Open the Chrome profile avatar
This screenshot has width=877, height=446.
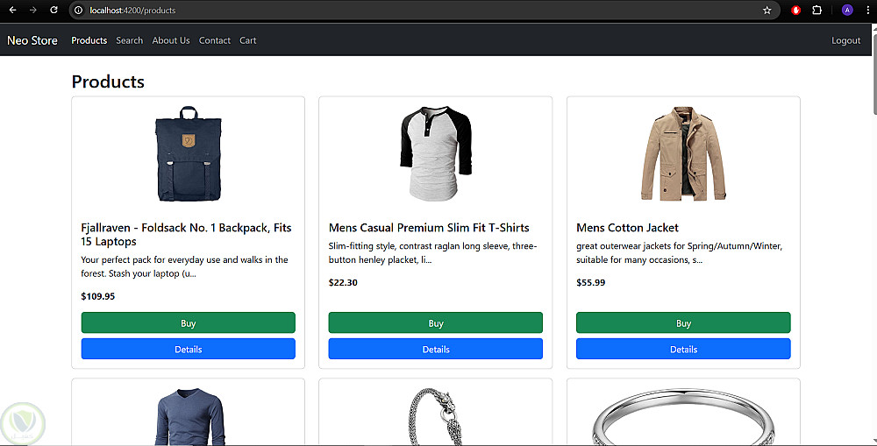coord(846,11)
